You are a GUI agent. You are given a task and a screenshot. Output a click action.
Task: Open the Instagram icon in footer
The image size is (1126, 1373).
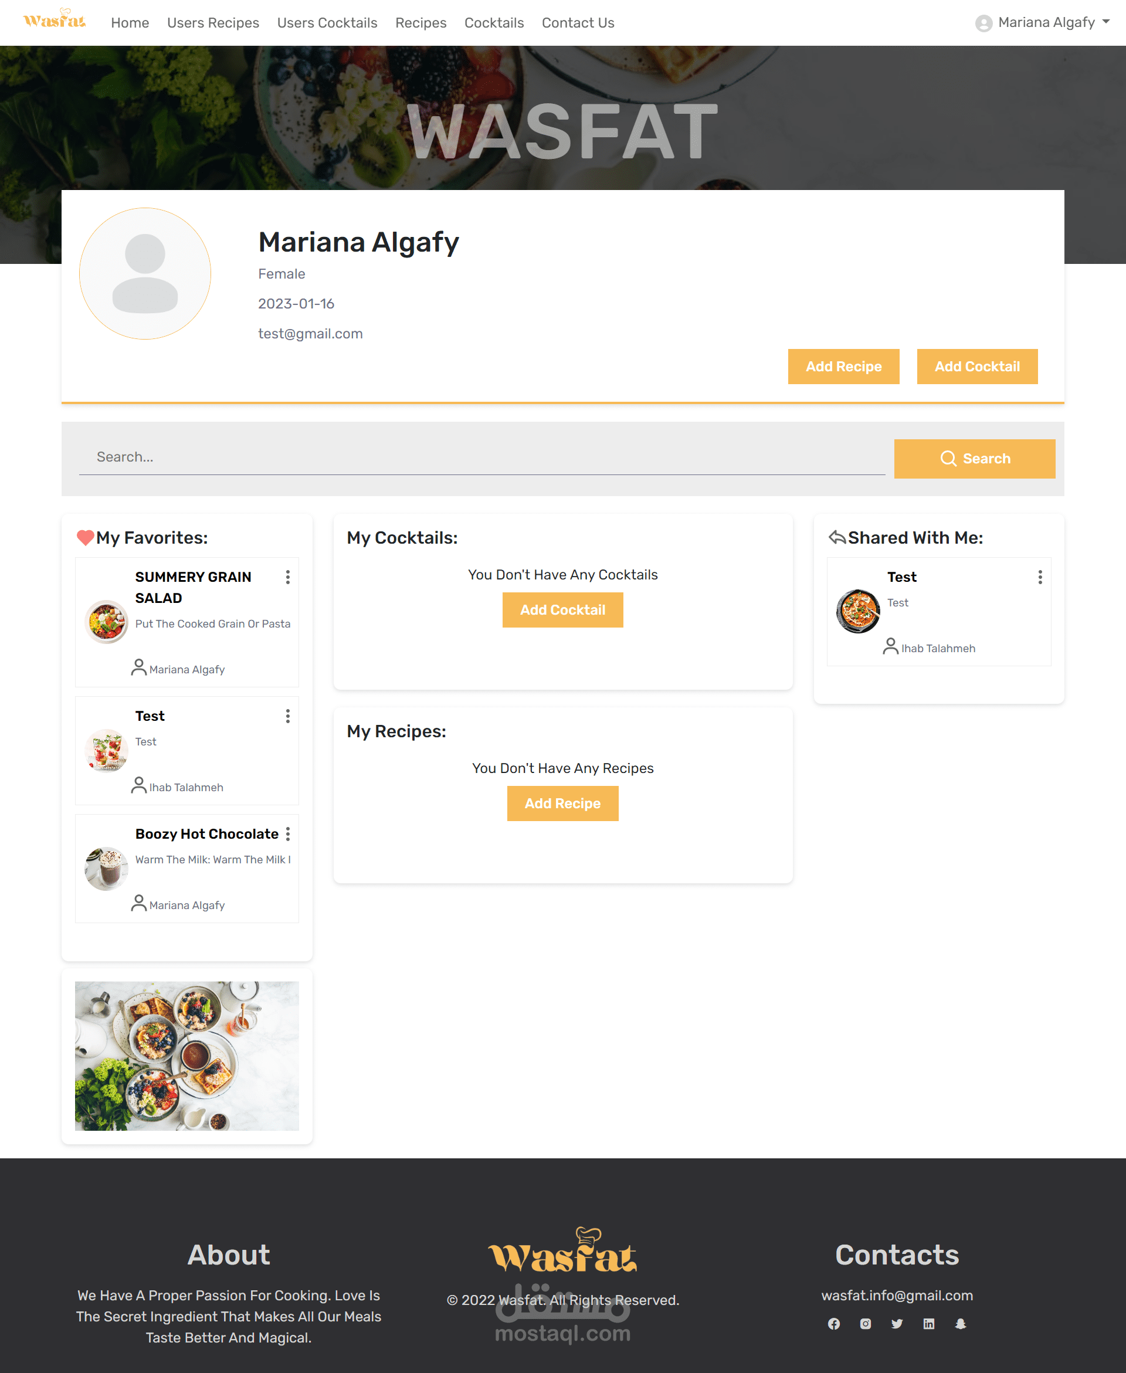(865, 1324)
